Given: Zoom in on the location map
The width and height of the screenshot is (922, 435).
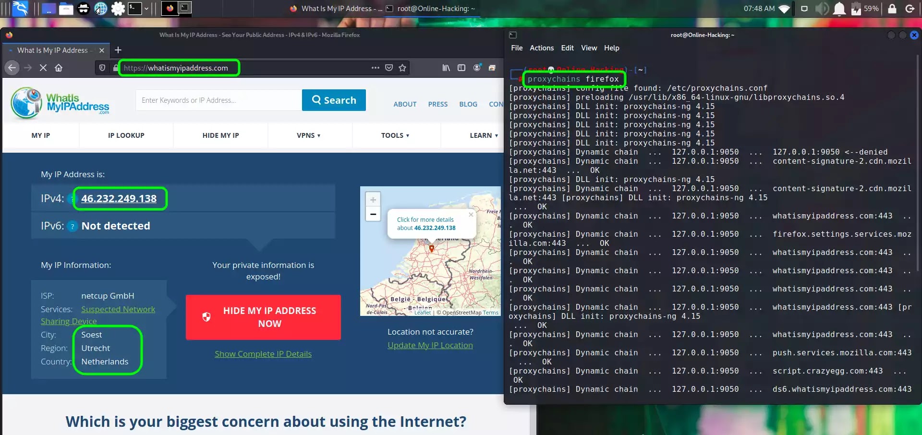Looking at the screenshot, I should tap(373, 200).
